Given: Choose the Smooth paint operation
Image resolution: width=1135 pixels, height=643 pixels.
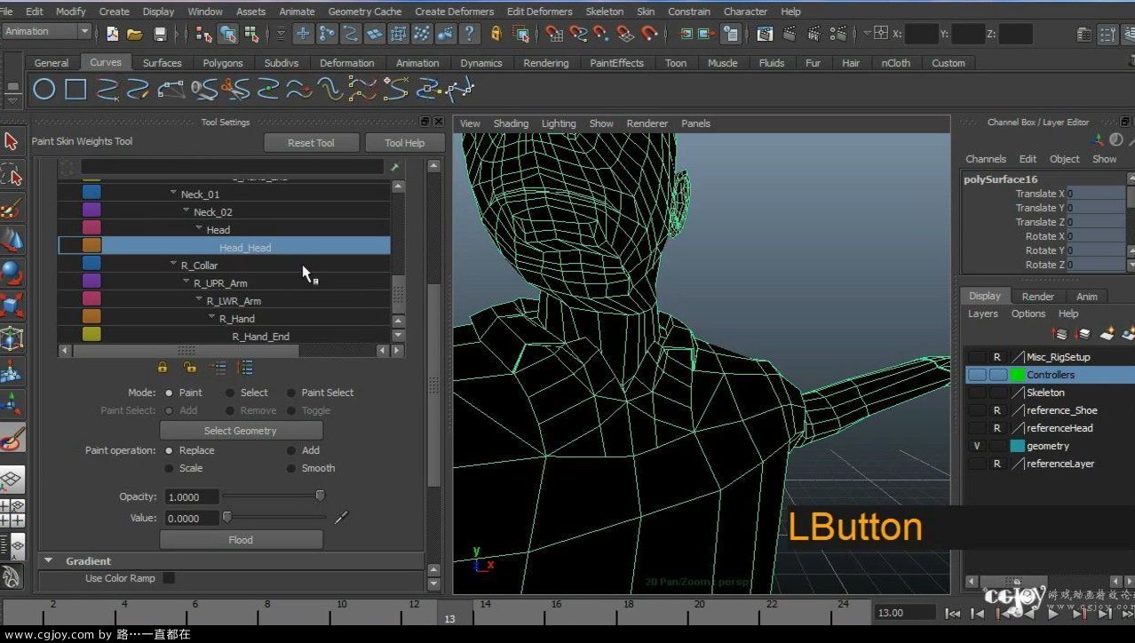Looking at the screenshot, I should [x=291, y=468].
